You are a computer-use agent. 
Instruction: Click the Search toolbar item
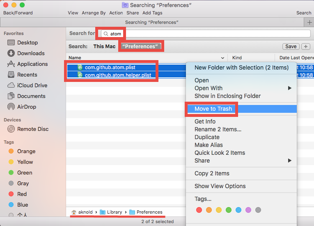(304, 13)
